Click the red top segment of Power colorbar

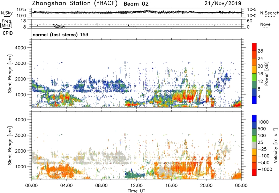click(x=254, y=47)
